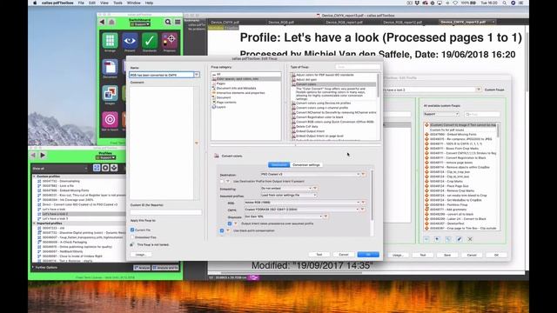Click Usage button in the Edit Fixup dialog
The width and height of the screenshot is (557, 313).
[x=141, y=255]
